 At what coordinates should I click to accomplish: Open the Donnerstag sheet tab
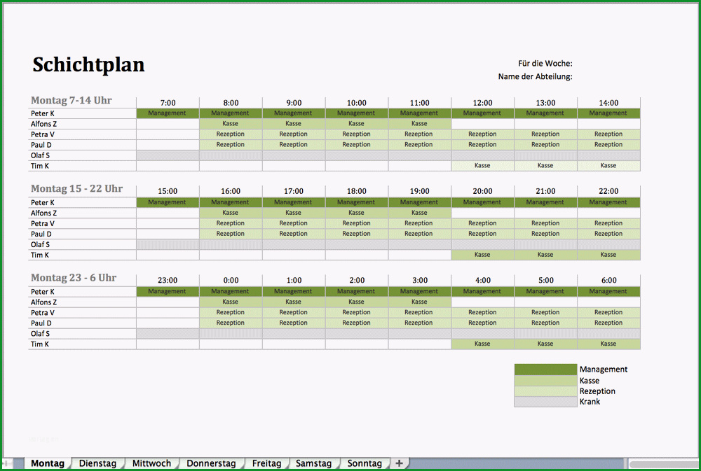pyautogui.click(x=211, y=463)
